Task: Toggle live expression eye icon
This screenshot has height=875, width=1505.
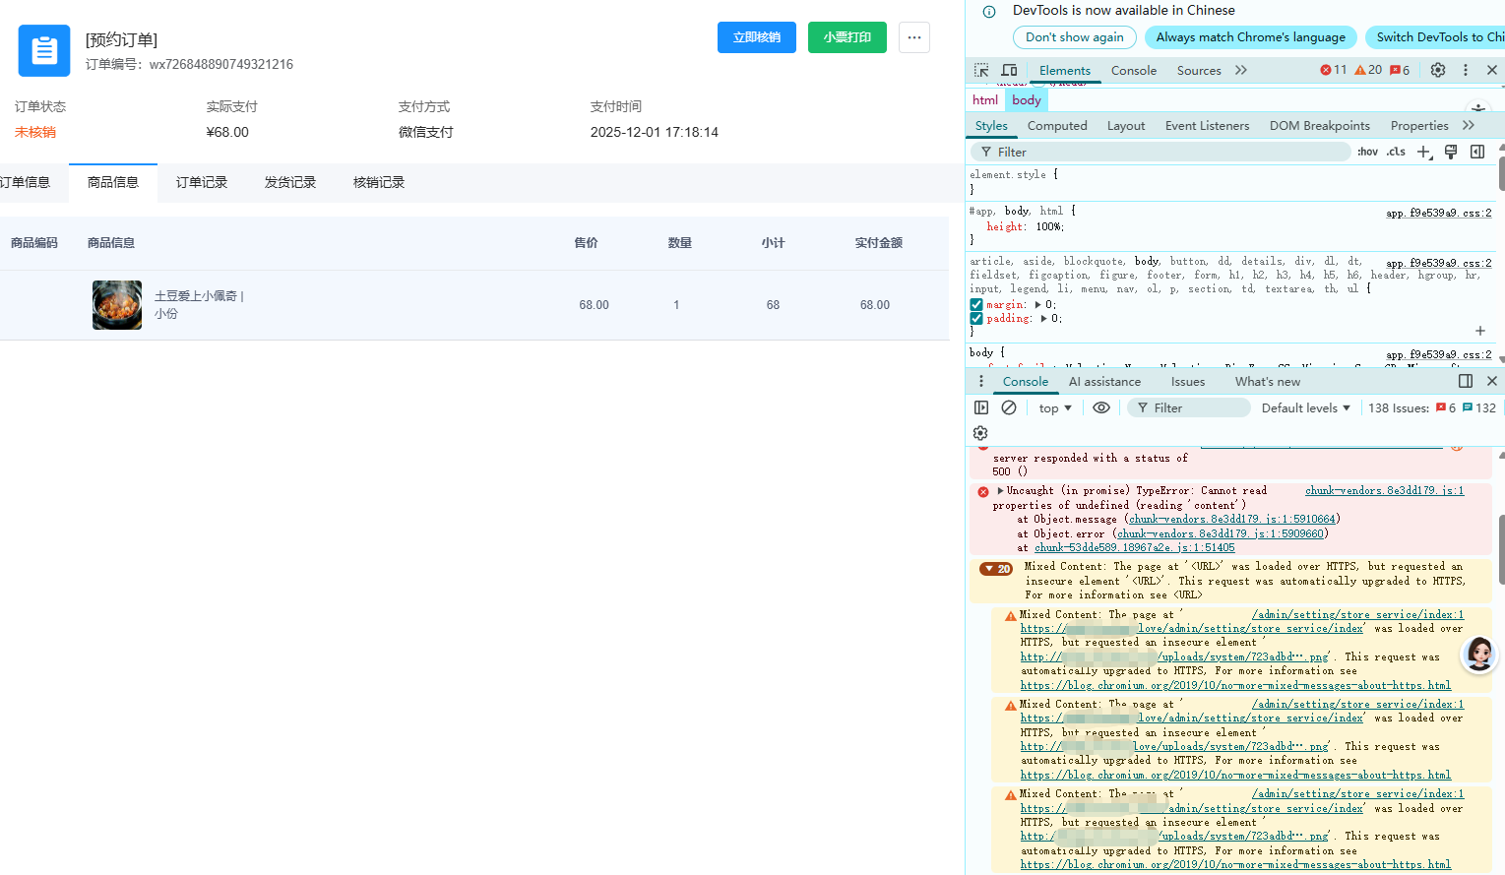Action: coord(1101,407)
